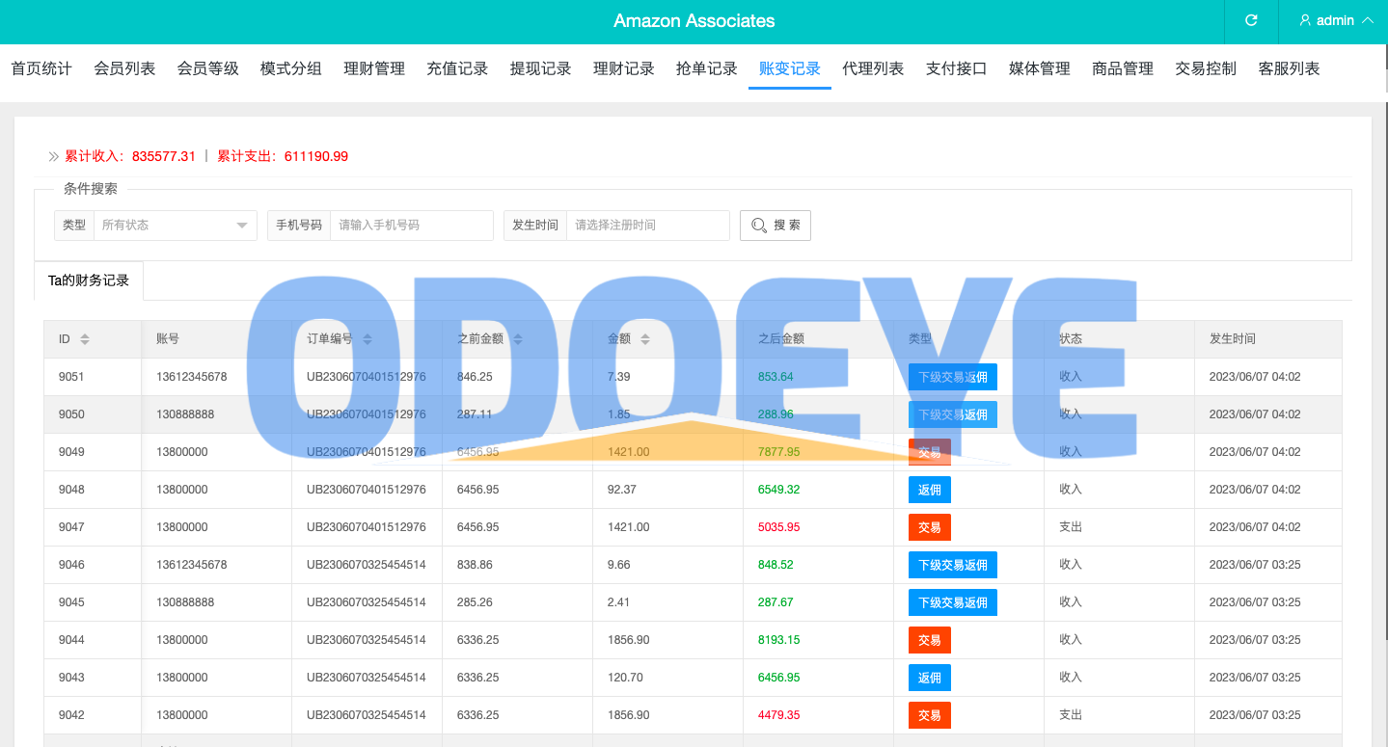This screenshot has height=747, width=1388.
Task: Select the Ta的财务记录 tab
Action: [x=89, y=280]
